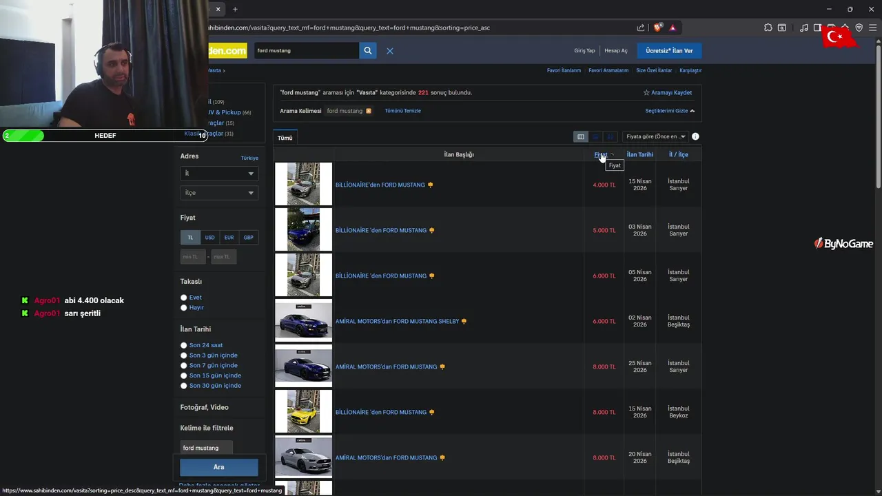Select Son 3 gün içinde filter
This screenshot has width=882, height=496.
pyautogui.click(x=184, y=355)
